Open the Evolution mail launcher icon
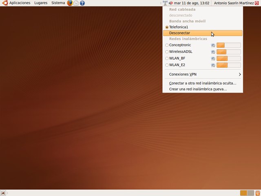 (x=76, y=3)
